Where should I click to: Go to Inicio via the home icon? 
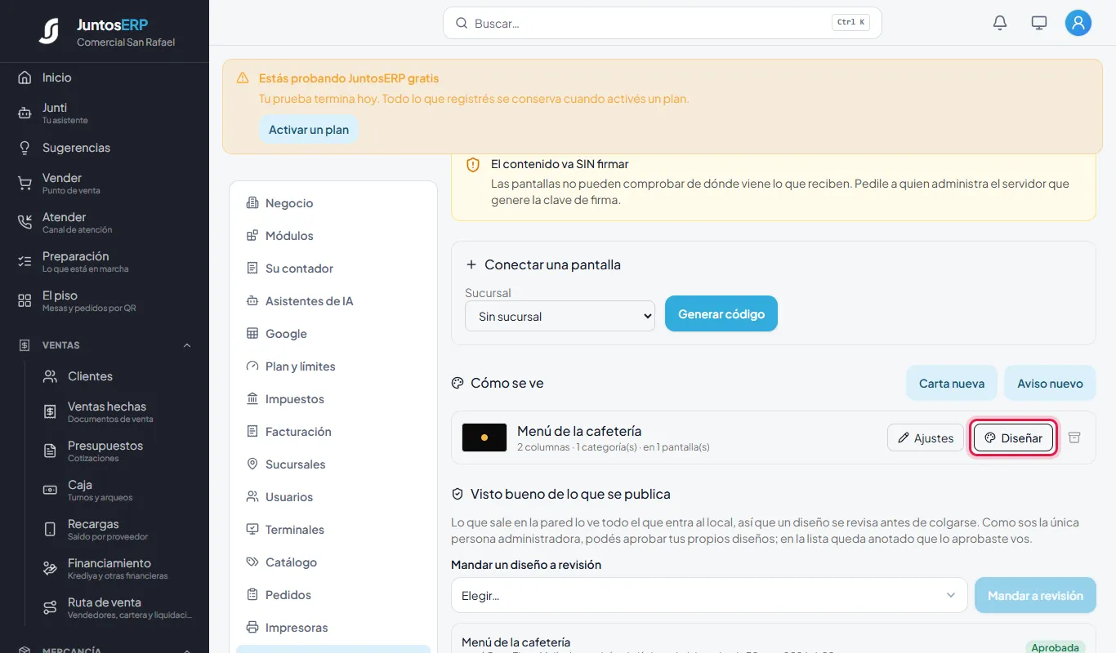point(25,78)
